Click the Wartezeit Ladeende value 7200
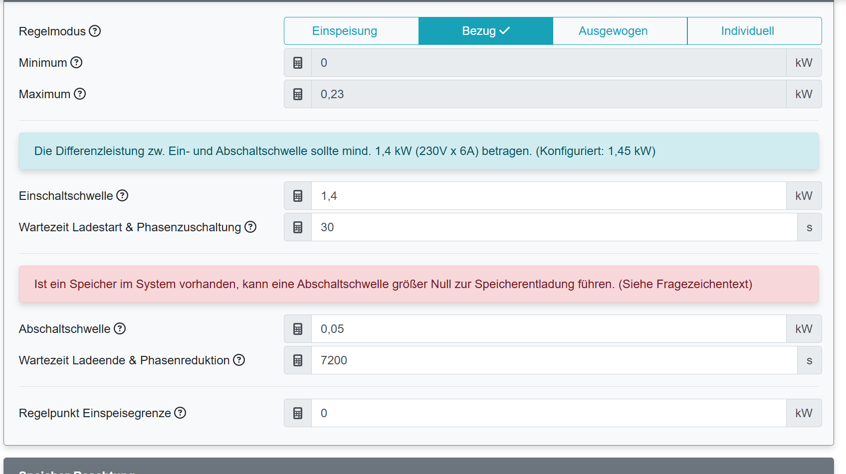 499,360
